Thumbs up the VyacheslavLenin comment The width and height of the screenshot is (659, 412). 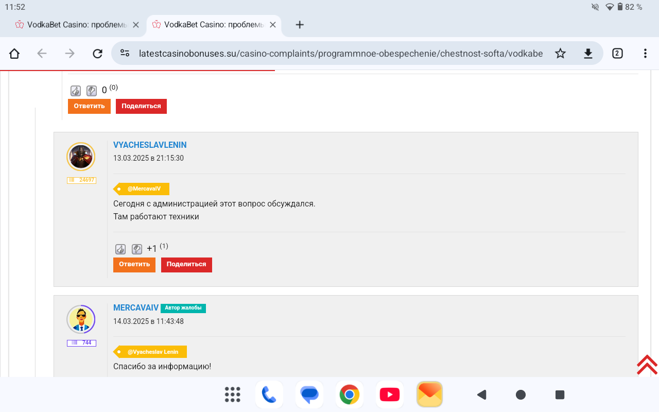click(120, 249)
